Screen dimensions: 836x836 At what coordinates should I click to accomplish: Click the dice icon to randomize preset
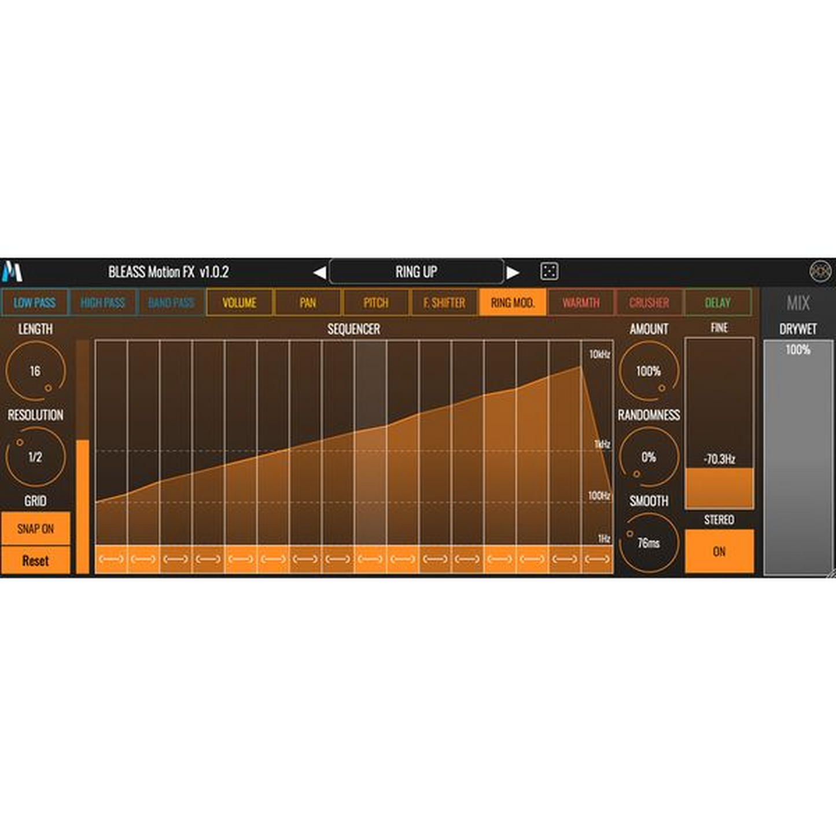pos(551,271)
